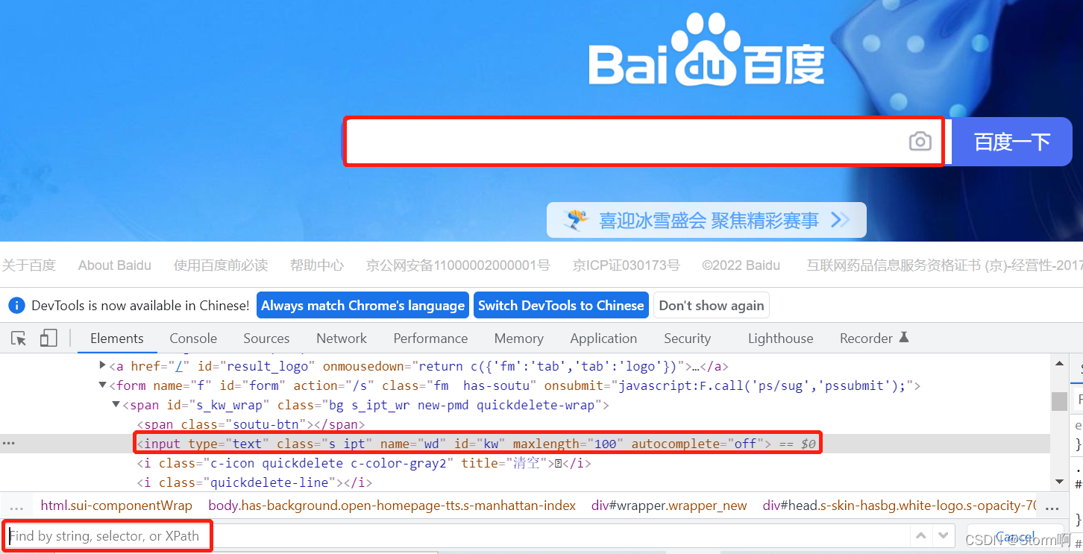Select the body.has-background breadcrumb
Image resolution: width=1083 pixels, height=554 pixels.
click(x=392, y=506)
